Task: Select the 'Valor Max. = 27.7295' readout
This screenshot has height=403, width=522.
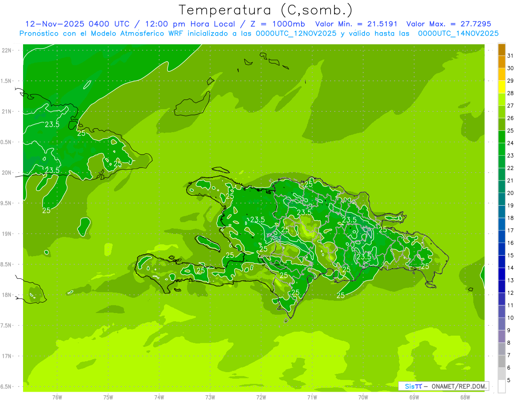Action: [448, 24]
